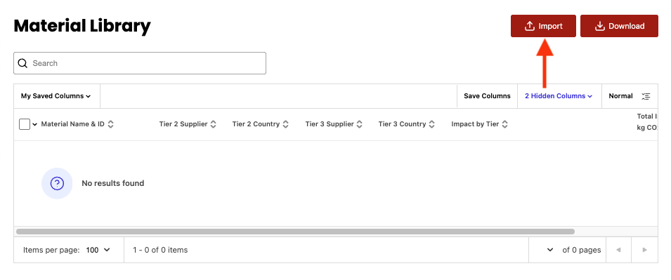Viewport: 671px width, 280px height.
Task: Sort the Tier 3 Country column
Action: point(432,124)
